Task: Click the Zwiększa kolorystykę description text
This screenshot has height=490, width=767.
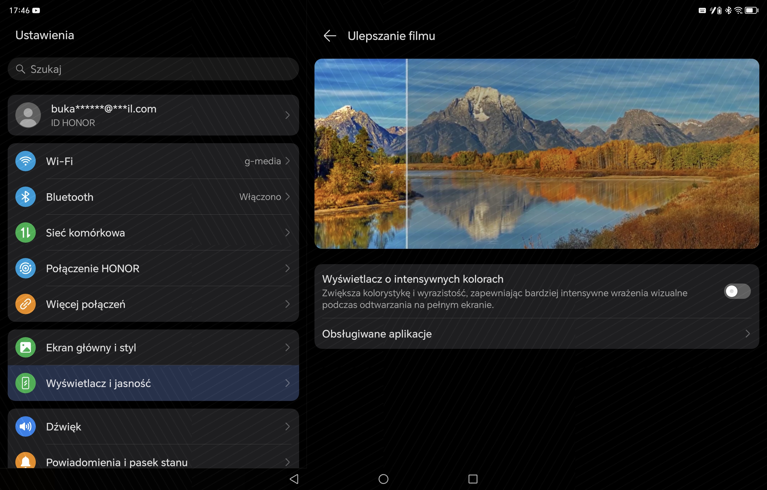Action: click(x=505, y=299)
